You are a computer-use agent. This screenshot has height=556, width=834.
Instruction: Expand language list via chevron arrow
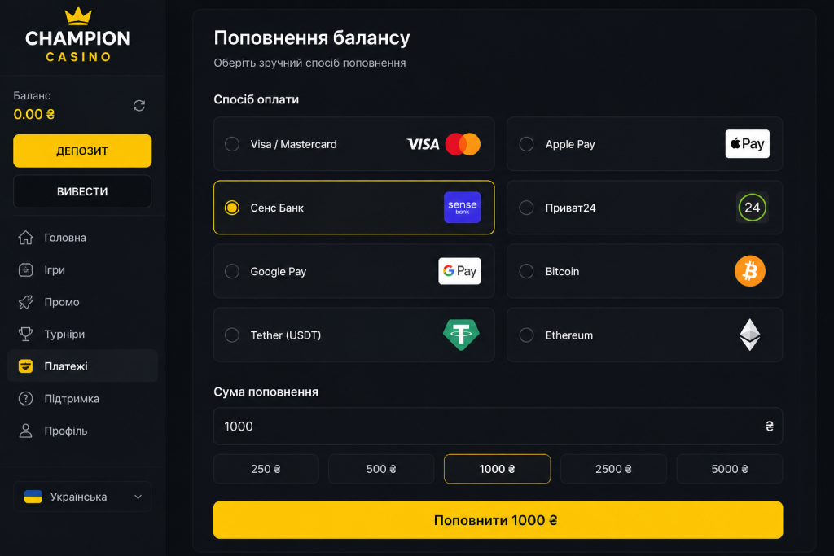[x=138, y=497]
